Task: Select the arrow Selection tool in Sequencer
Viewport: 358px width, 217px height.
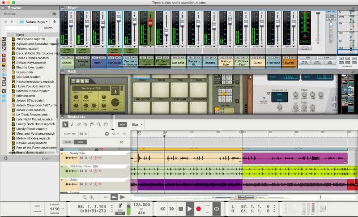Action: pyautogui.click(x=65, y=124)
